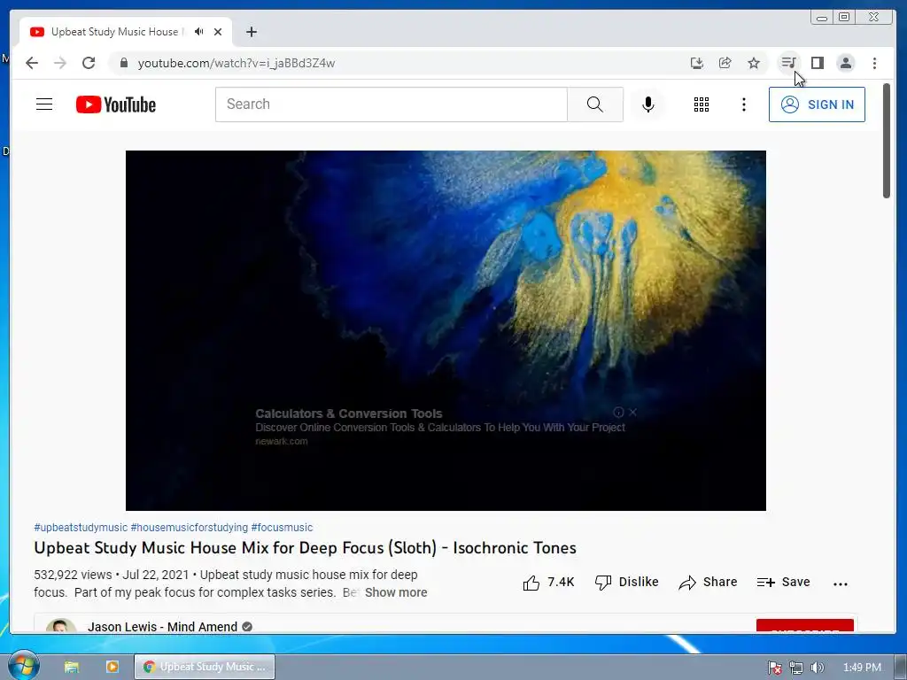Open the media control icon in the toolbar
907x680 pixels.
tap(789, 63)
